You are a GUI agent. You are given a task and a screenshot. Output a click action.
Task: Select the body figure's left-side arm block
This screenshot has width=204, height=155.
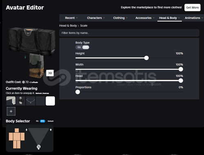point(11,137)
